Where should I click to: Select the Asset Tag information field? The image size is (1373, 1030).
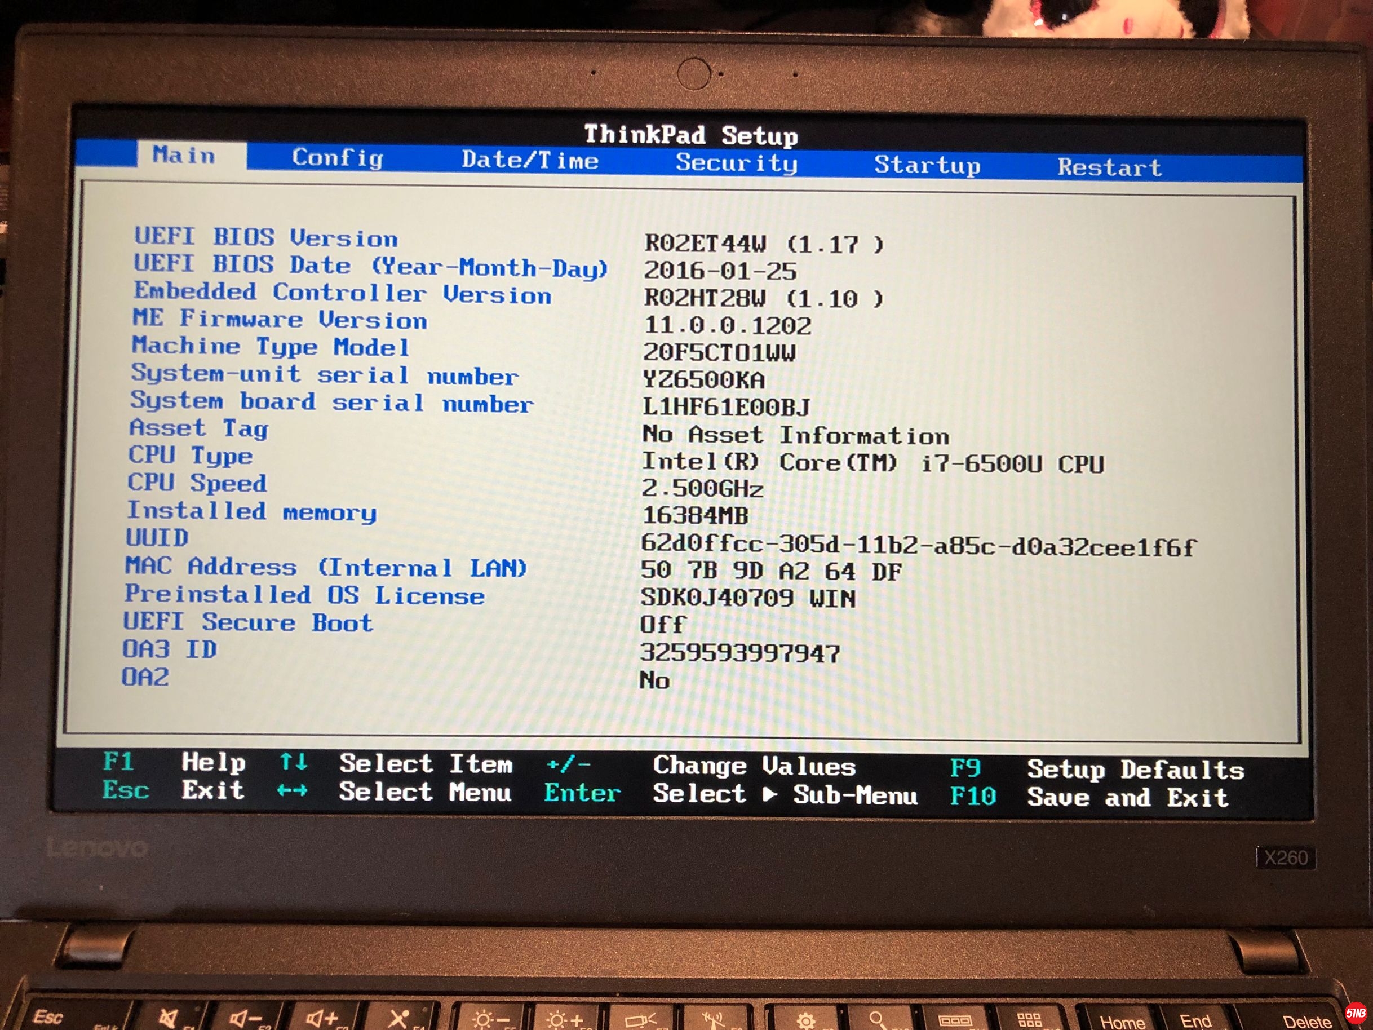795,435
